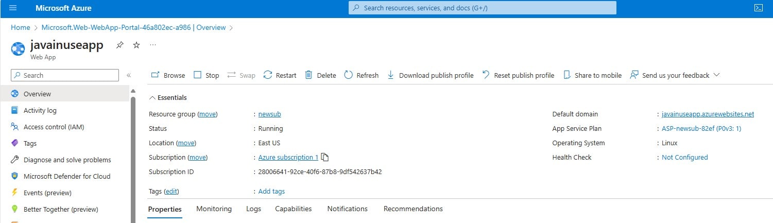Collapse the Essentials section
Screen dimensions: 773x223
tap(168, 97)
